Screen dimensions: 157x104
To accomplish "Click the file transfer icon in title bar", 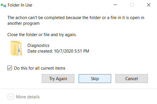I will (x=3, y=5).
